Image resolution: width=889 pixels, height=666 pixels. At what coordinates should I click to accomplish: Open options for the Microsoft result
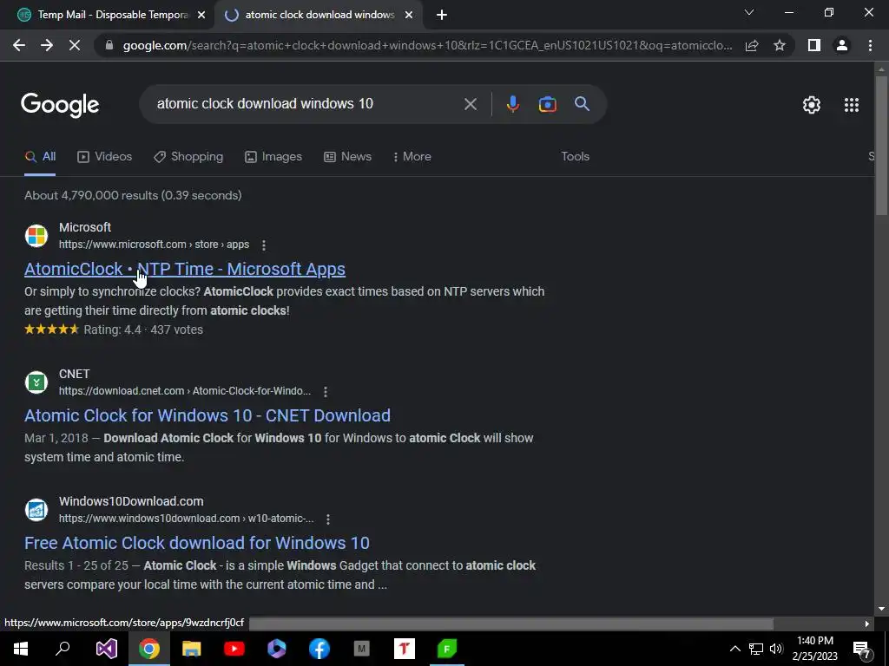tap(264, 245)
